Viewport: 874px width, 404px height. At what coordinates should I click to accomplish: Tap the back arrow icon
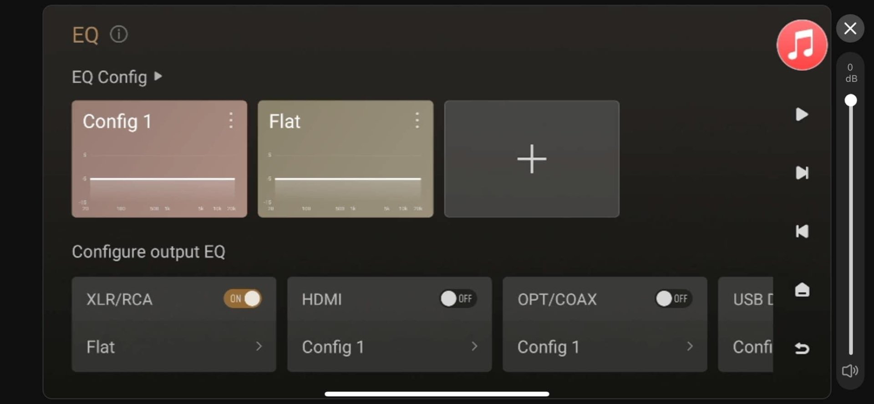pos(802,348)
